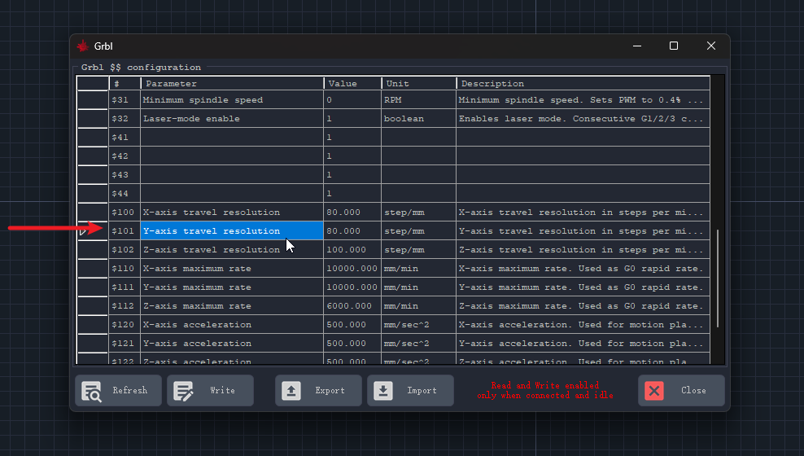Click the Import download arrow icon

383,391
